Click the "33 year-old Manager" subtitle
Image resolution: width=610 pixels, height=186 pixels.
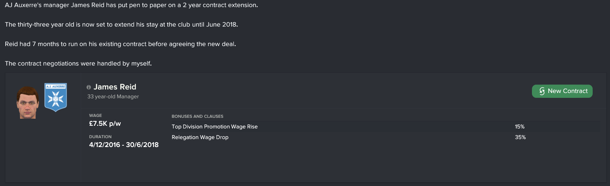click(x=113, y=96)
